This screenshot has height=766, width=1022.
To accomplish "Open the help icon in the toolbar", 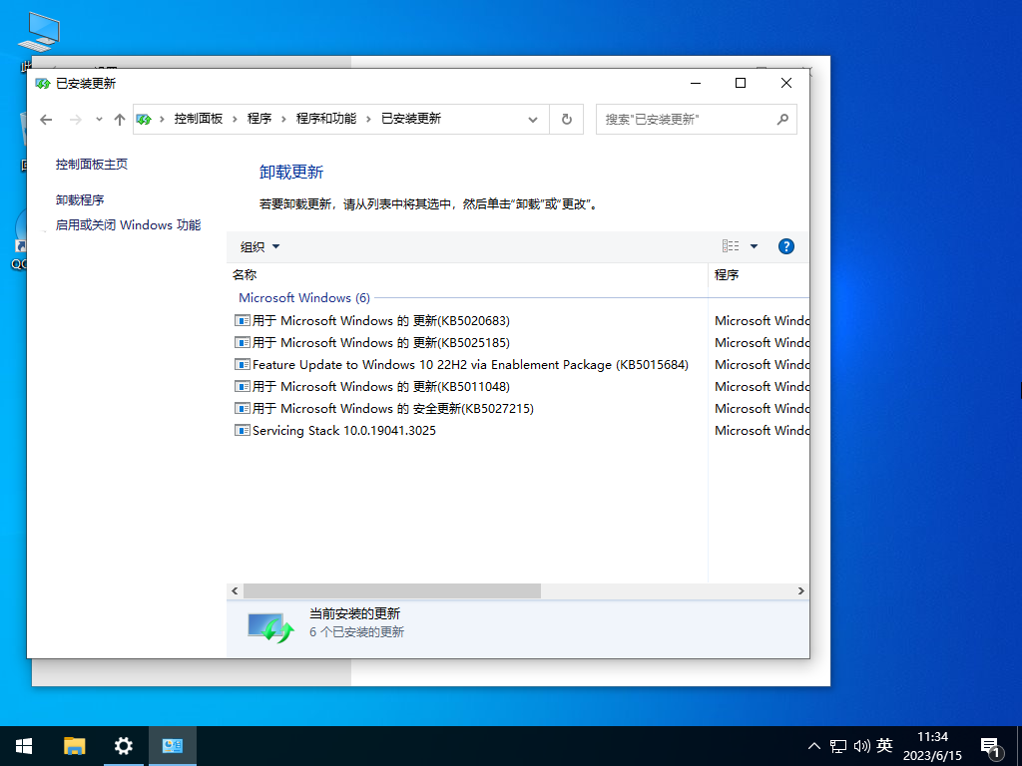I will (x=786, y=246).
